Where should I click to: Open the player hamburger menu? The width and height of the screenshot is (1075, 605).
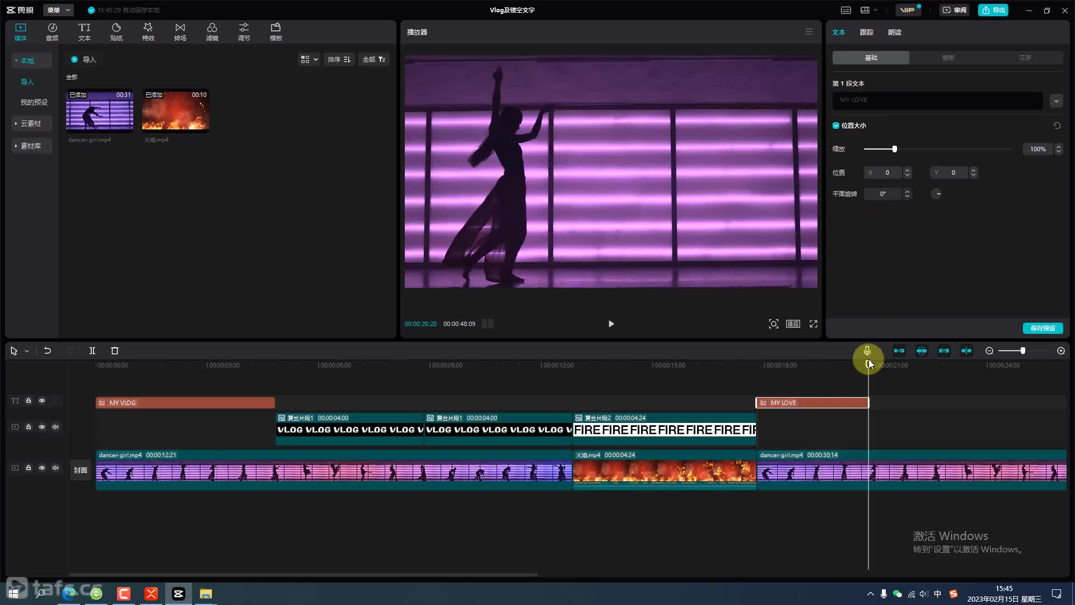(x=809, y=32)
